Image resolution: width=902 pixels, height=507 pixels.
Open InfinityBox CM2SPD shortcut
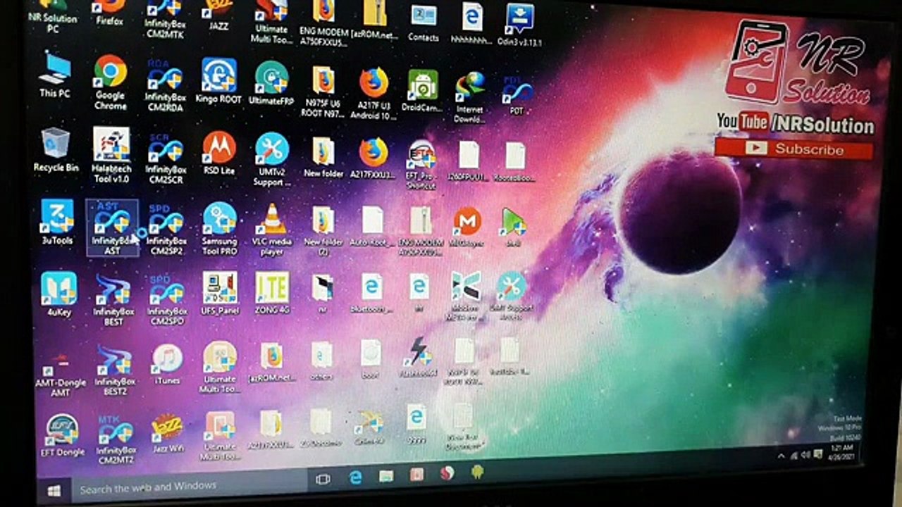tap(167, 301)
